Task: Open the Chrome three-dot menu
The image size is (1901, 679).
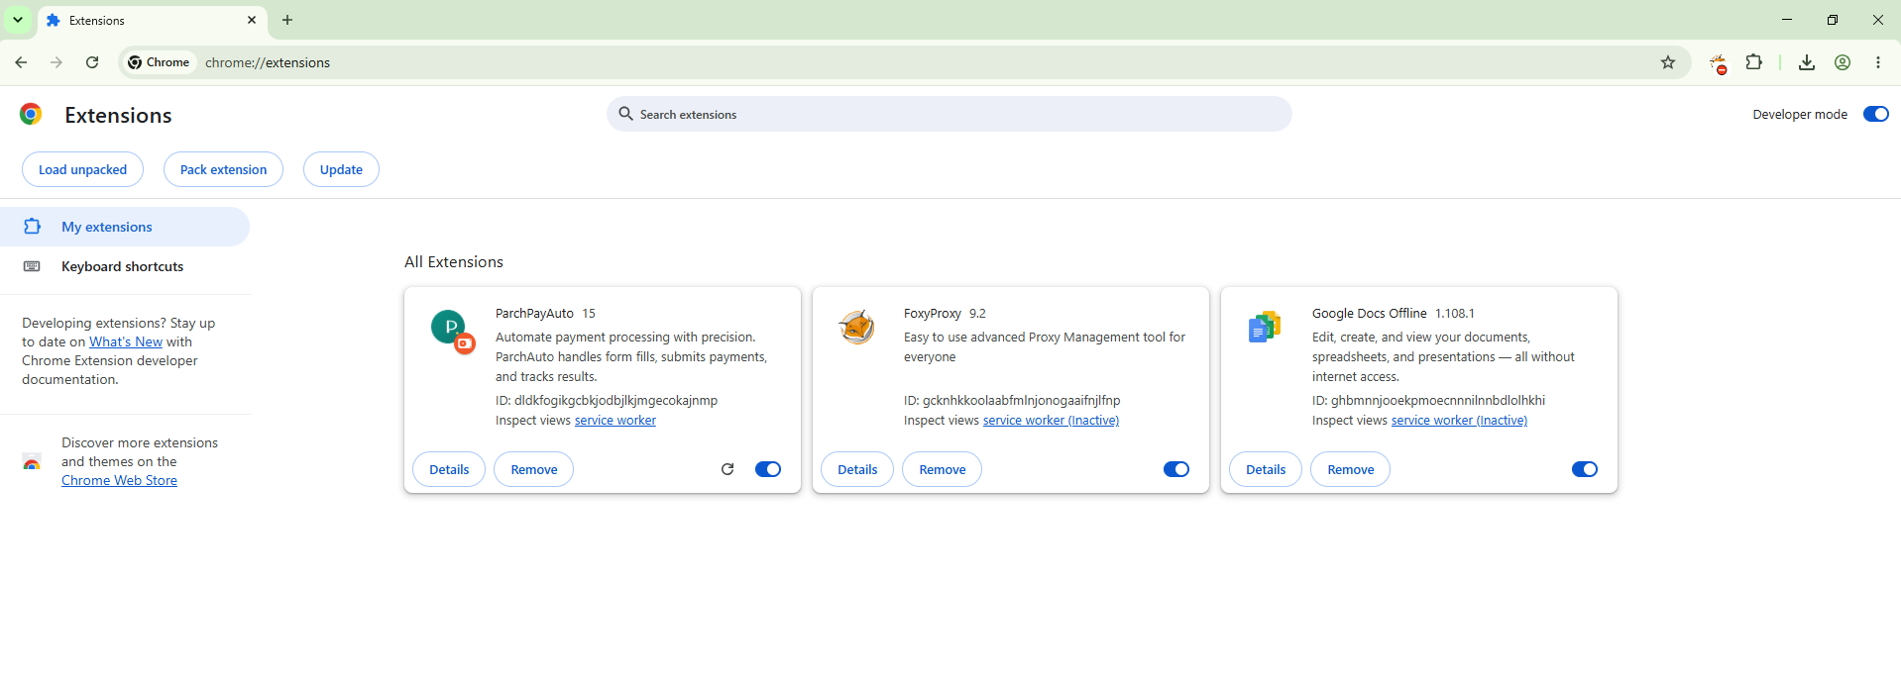Action: (1878, 62)
